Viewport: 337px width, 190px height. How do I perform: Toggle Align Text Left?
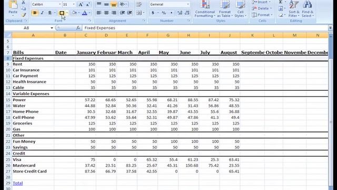(x=99, y=13)
